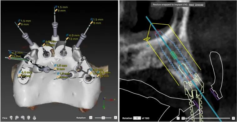Click the reslice rotation slider thumb
Viewport: 237px width, 122px height.
(x=183, y=118)
